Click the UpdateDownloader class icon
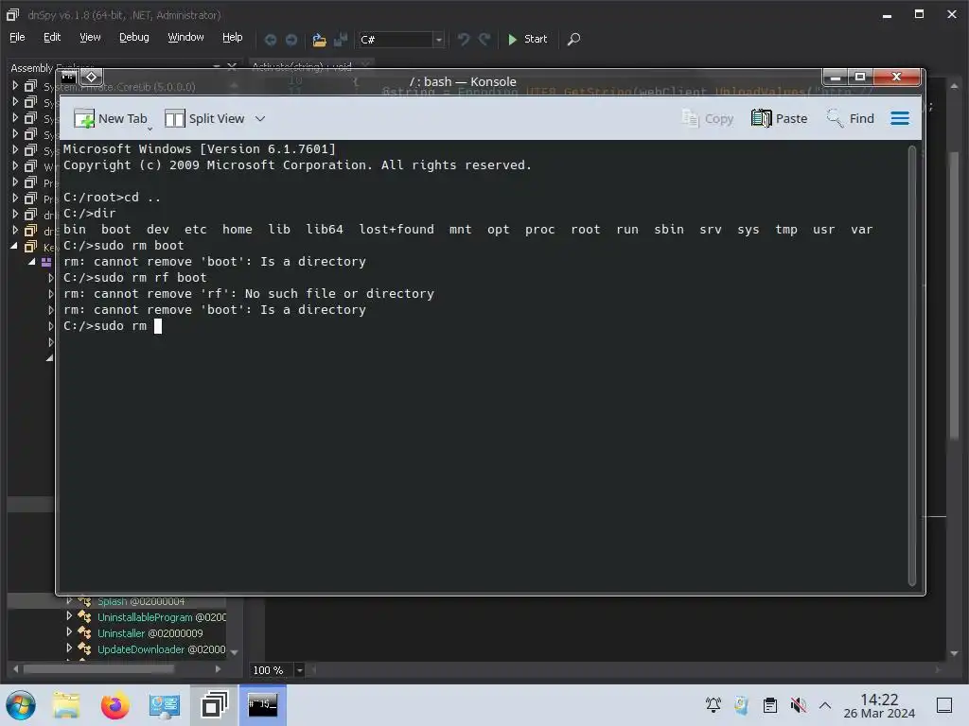 tap(84, 648)
